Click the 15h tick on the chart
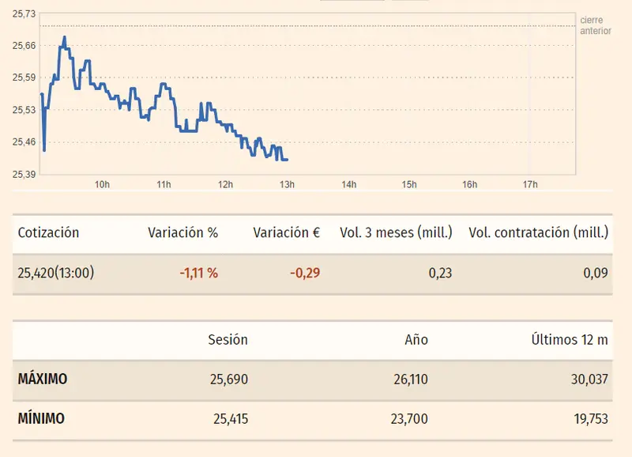This screenshot has width=632, height=457. pyautogui.click(x=409, y=185)
